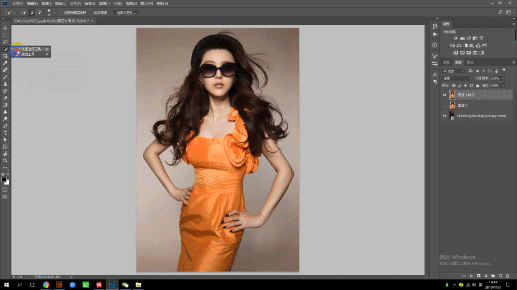Toggle Lock transparent pixels
Screen dimensions: 517x290
tap(454, 86)
